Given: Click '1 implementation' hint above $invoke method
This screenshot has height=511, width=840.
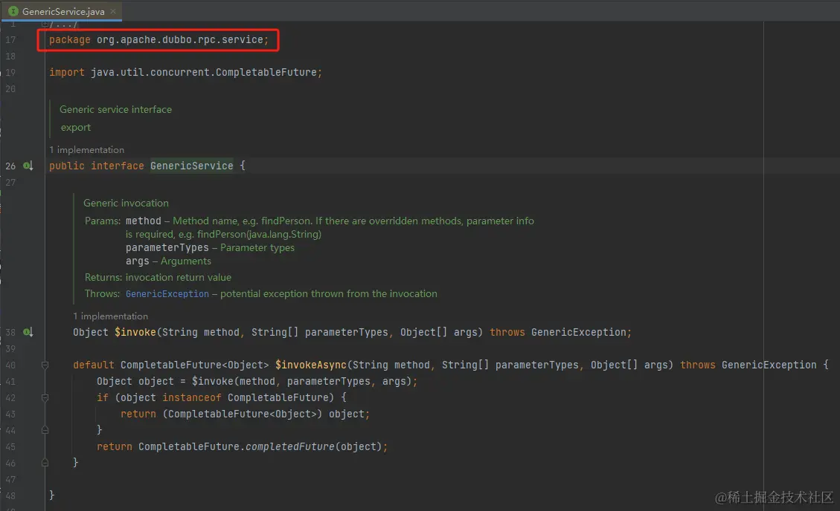Looking at the screenshot, I should (x=110, y=316).
